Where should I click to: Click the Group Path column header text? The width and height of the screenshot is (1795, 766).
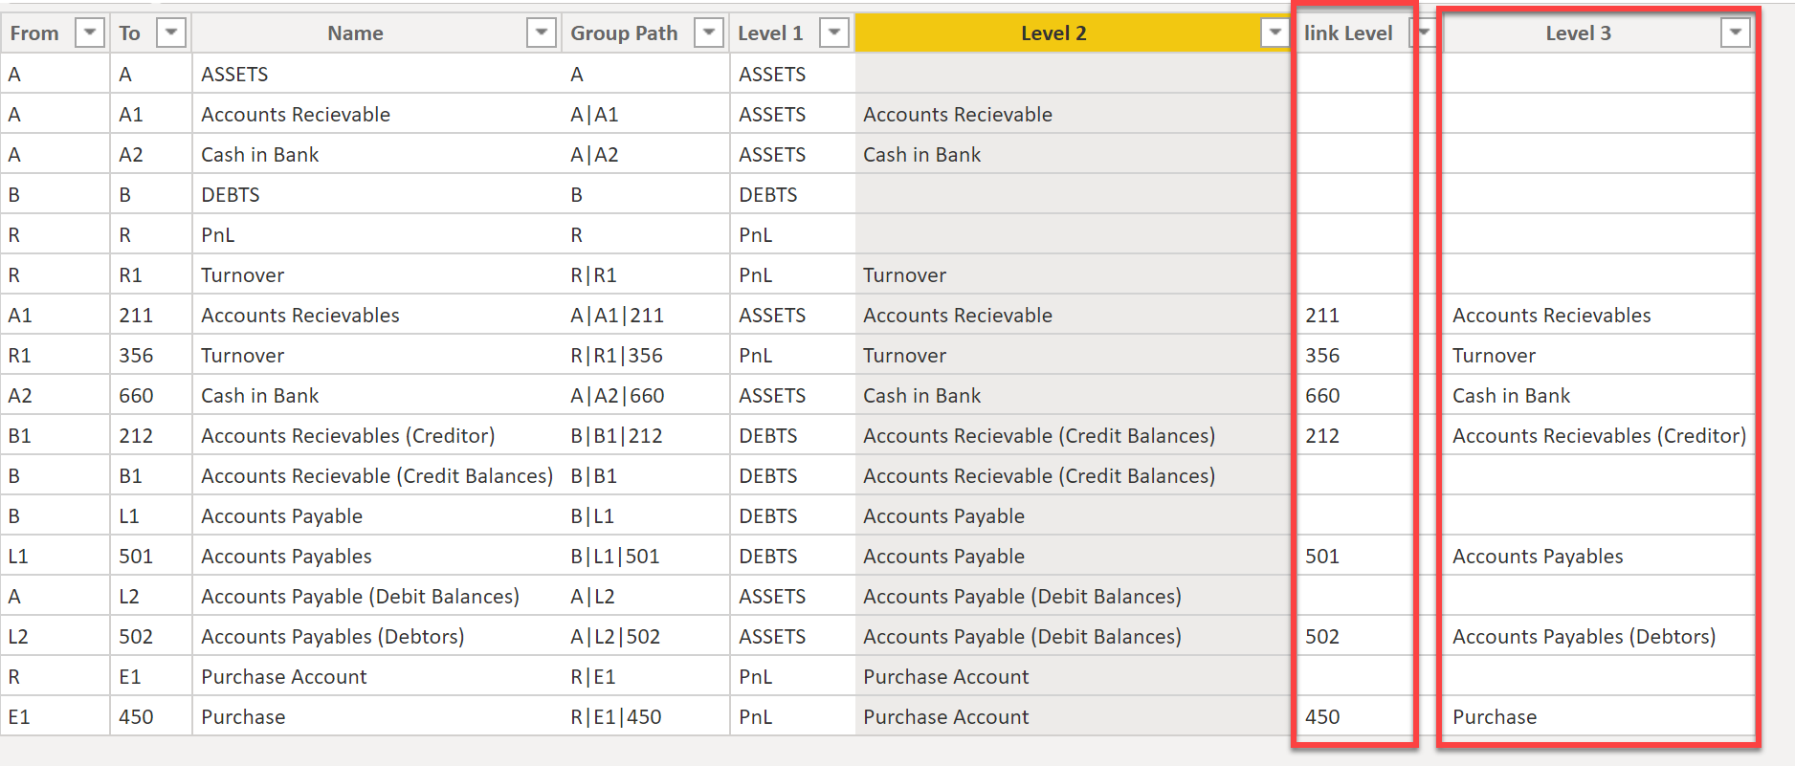click(624, 33)
